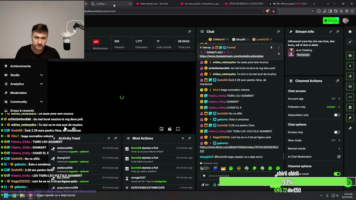Open the profile avatar menu

(346, 21)
